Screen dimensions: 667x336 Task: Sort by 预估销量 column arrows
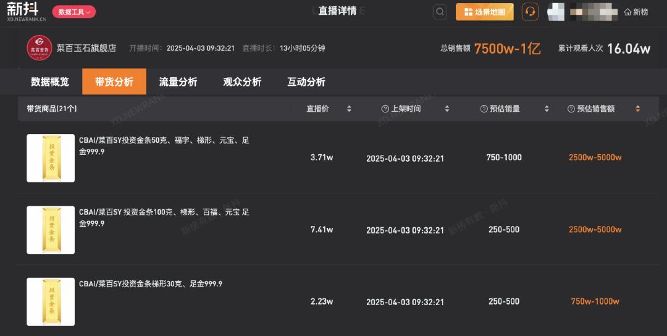pyautogui.click(x=547, y=109)
